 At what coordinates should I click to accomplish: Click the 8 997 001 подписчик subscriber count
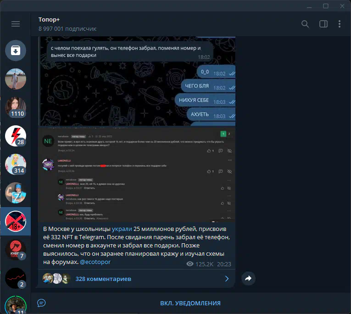click(x=67, y=28)
